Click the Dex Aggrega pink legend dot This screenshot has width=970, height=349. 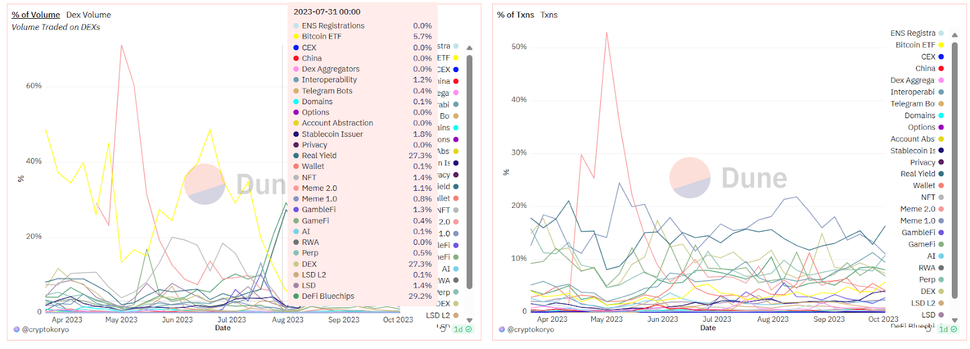pos(941,80)
